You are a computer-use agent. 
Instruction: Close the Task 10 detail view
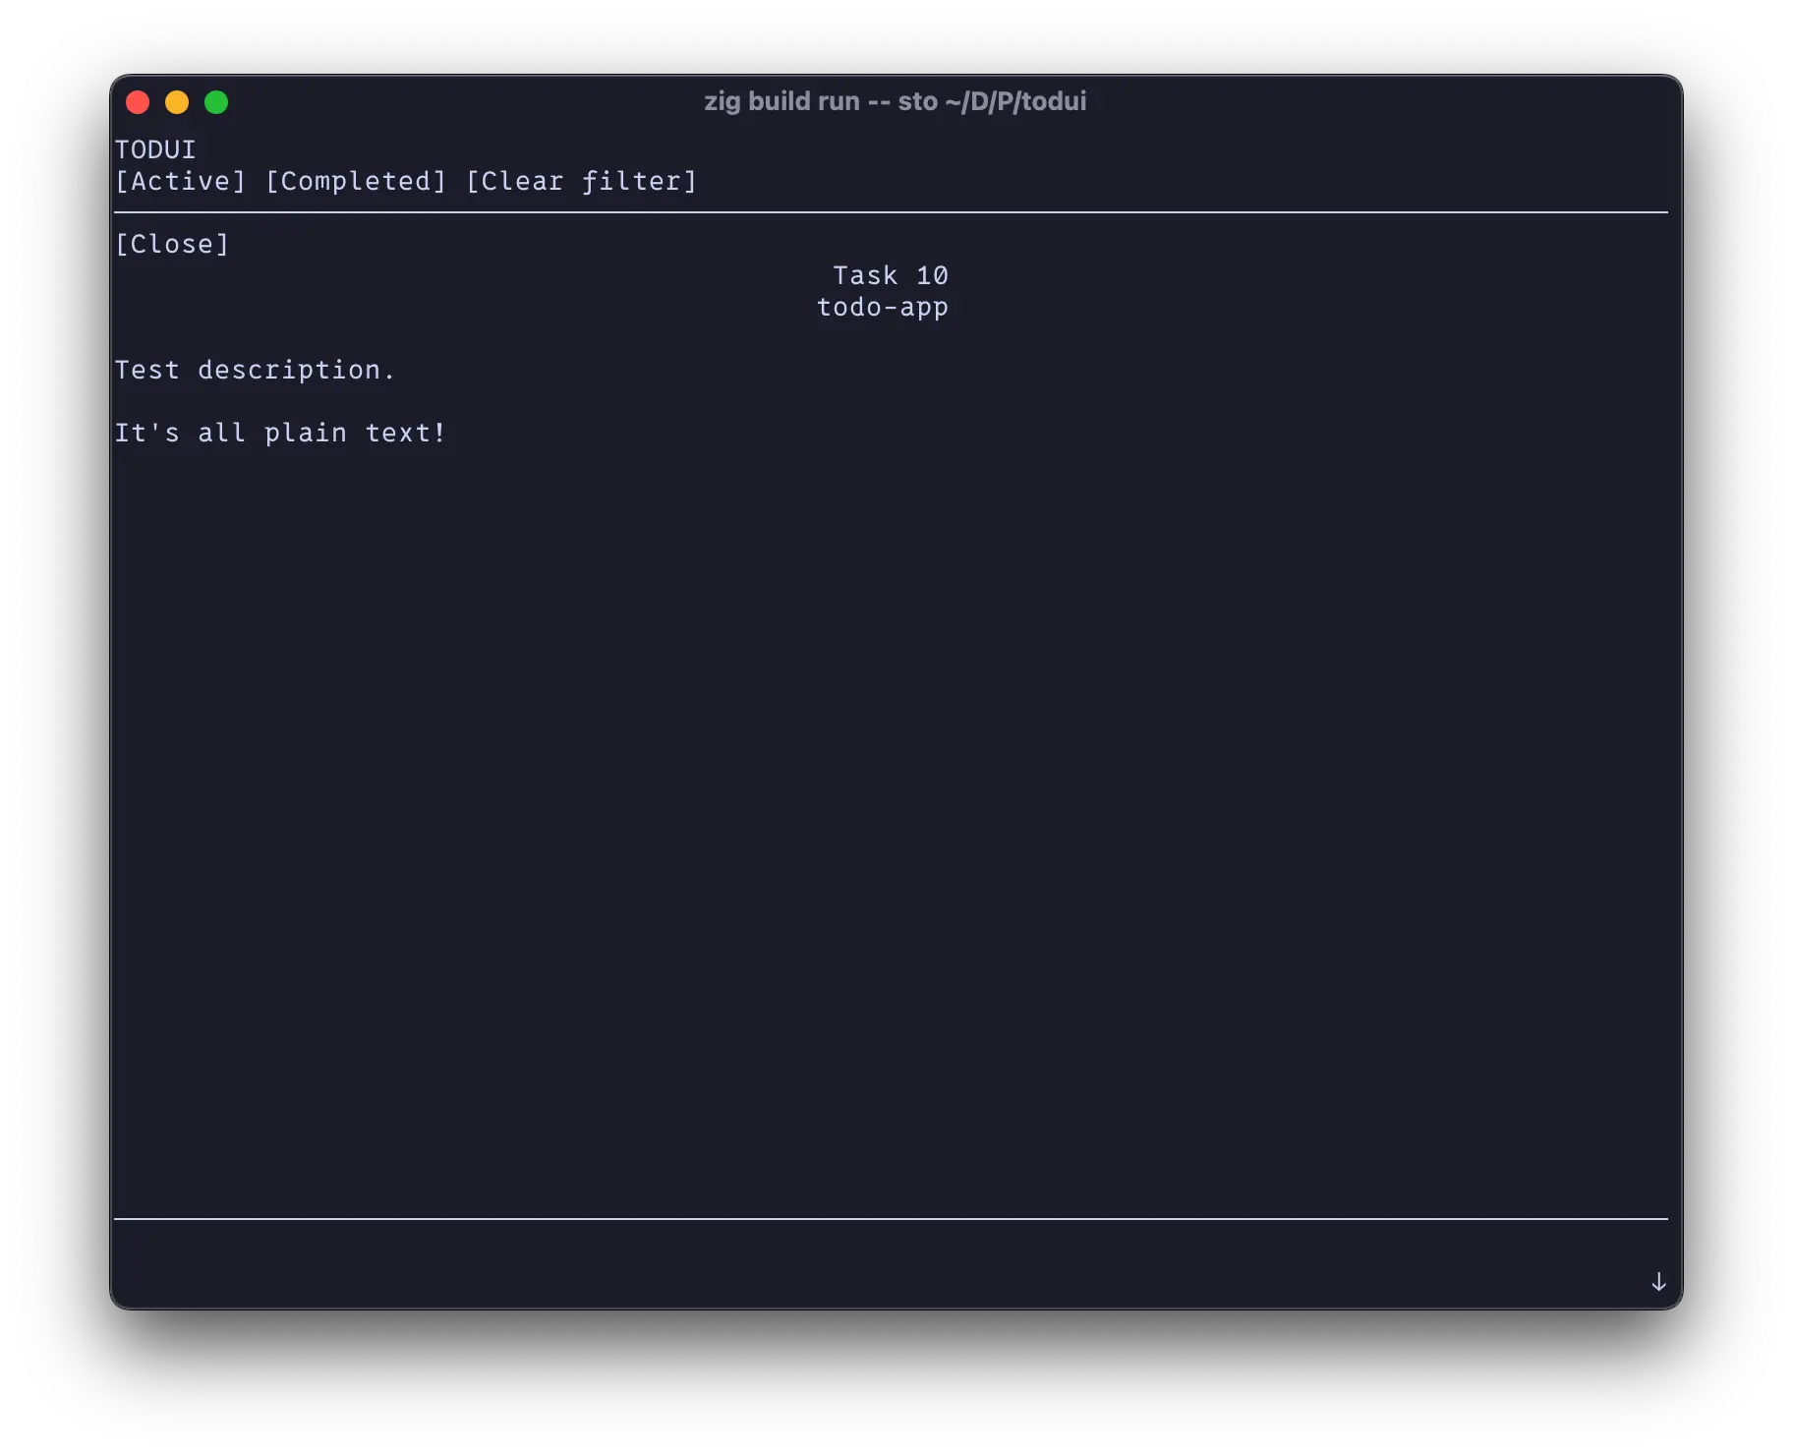pyautogui.click(x=173, y=243)
